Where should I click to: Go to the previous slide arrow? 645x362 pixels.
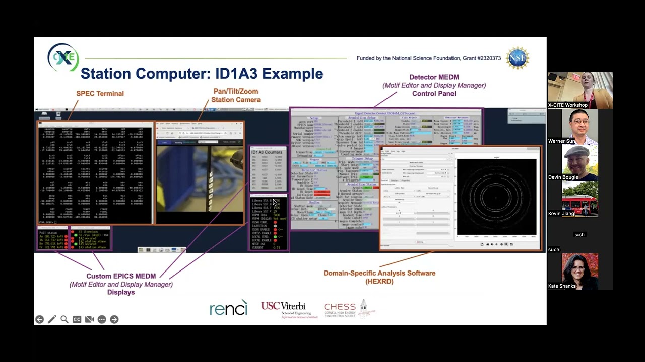click(39, 319)
